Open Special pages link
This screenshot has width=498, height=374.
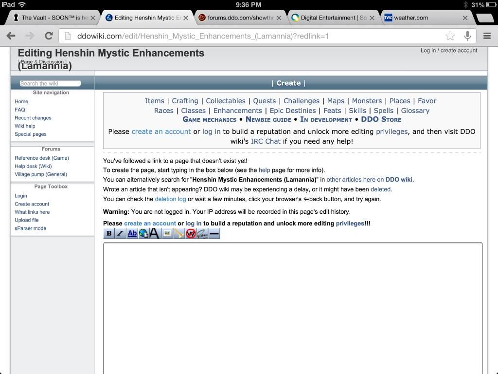(x=31, y=134)
